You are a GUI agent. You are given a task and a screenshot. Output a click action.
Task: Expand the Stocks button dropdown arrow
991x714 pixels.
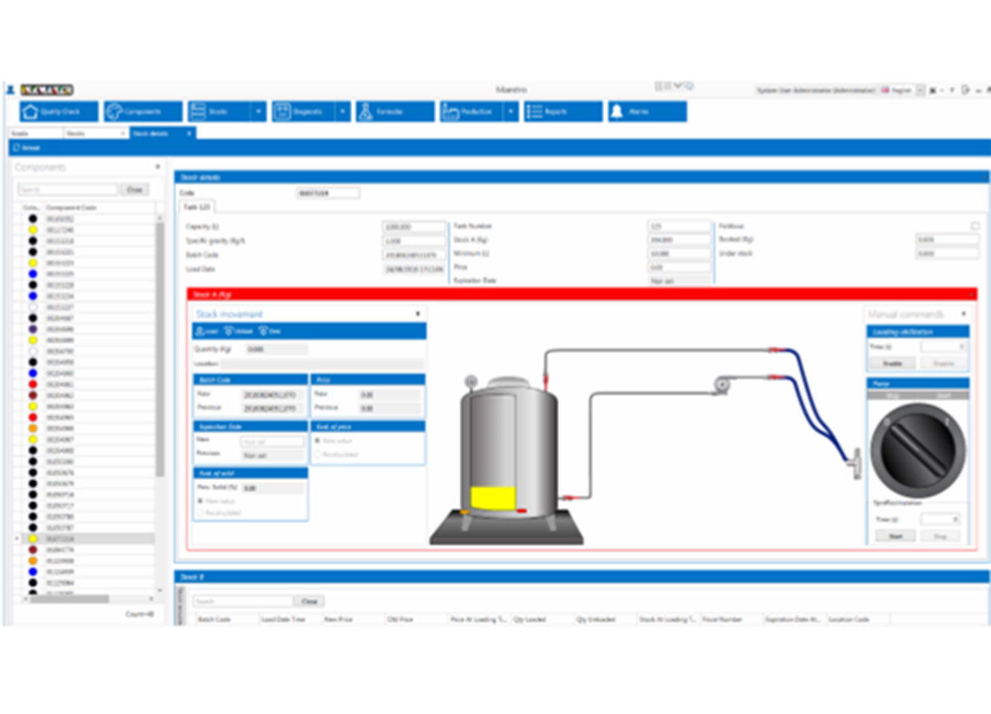coord(258,111)
